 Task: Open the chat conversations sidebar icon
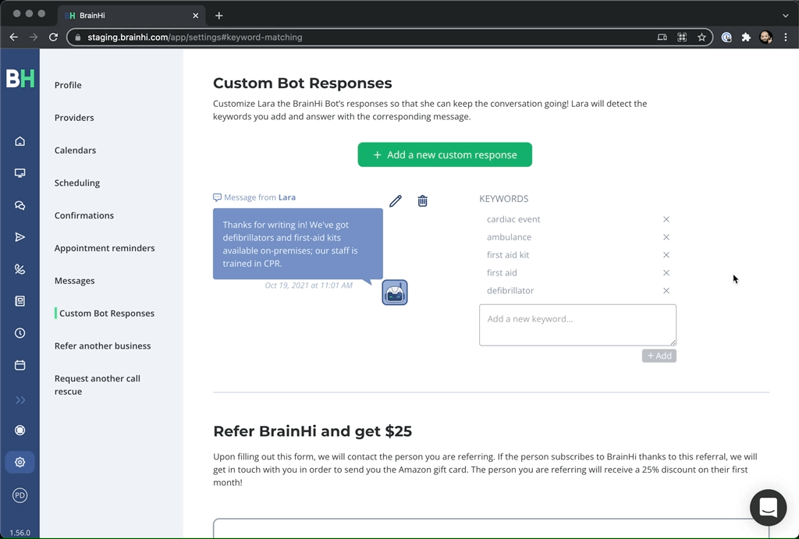tap(20, 205)
